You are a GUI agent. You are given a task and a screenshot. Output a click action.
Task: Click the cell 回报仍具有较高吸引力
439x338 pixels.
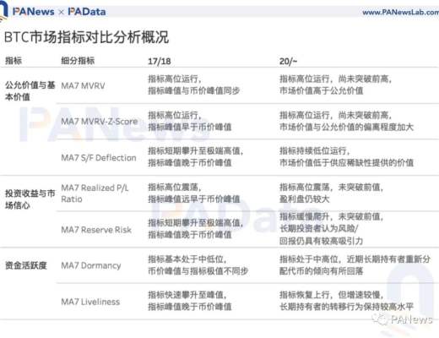321,241
